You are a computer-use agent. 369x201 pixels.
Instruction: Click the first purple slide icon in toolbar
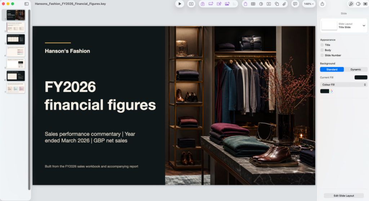(x=203, y=4)
